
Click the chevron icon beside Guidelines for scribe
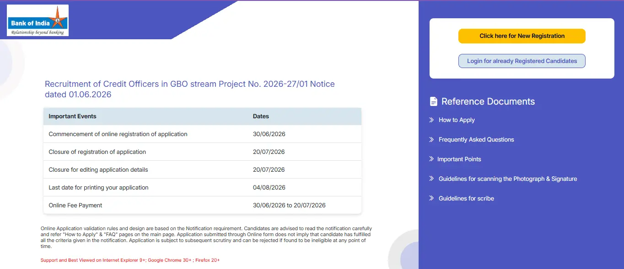pyautogui.click(x=431, y=198)
